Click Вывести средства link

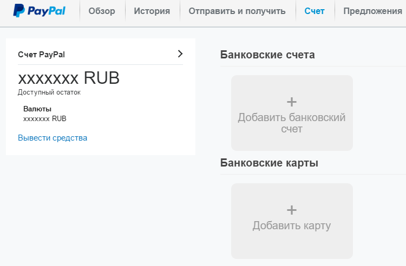[x=53, y=138]
